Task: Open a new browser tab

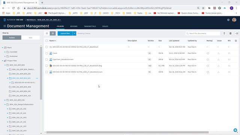Action: tap(42, 3)
